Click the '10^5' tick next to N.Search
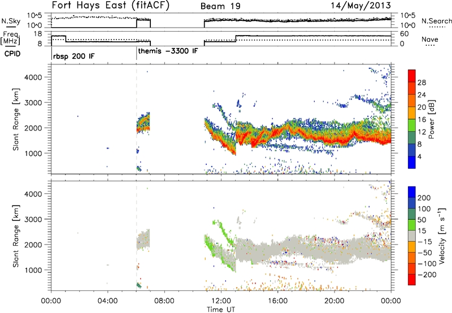452x313 pixels. point(408,16)
